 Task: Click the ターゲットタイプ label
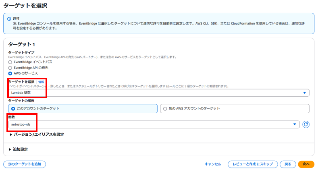[x=21, y=52]
